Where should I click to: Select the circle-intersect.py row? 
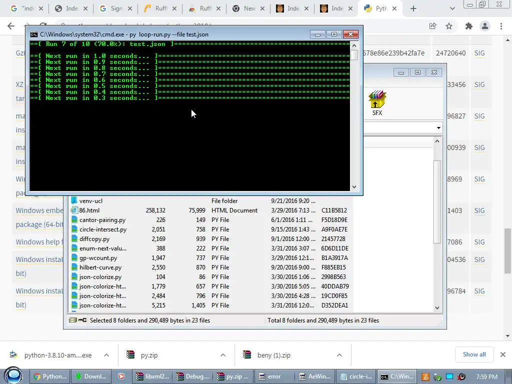pos(211,229)
